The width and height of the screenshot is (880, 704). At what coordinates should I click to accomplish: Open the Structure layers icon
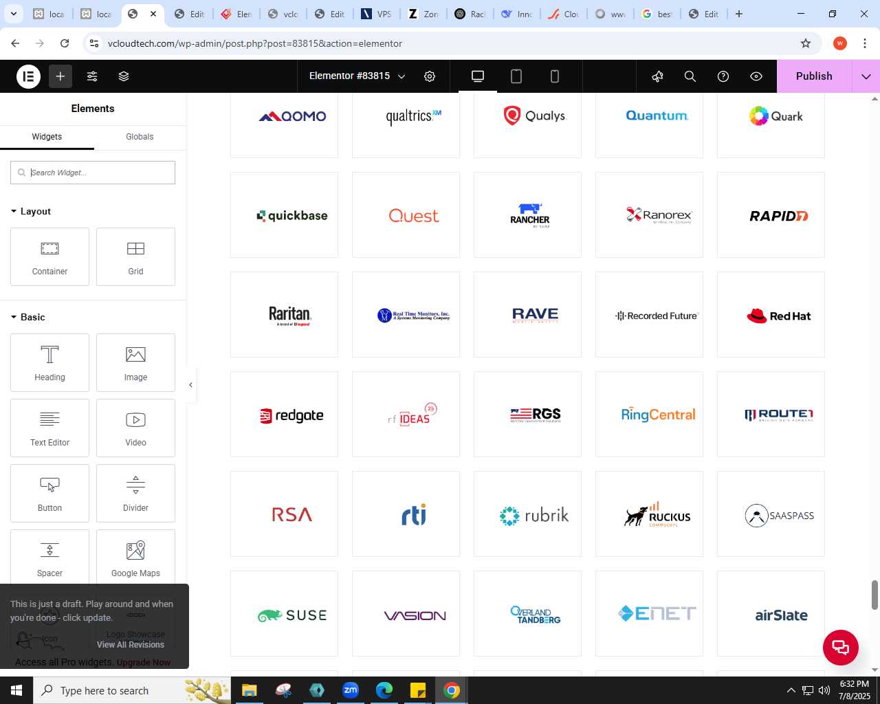(x=124, y=76)
